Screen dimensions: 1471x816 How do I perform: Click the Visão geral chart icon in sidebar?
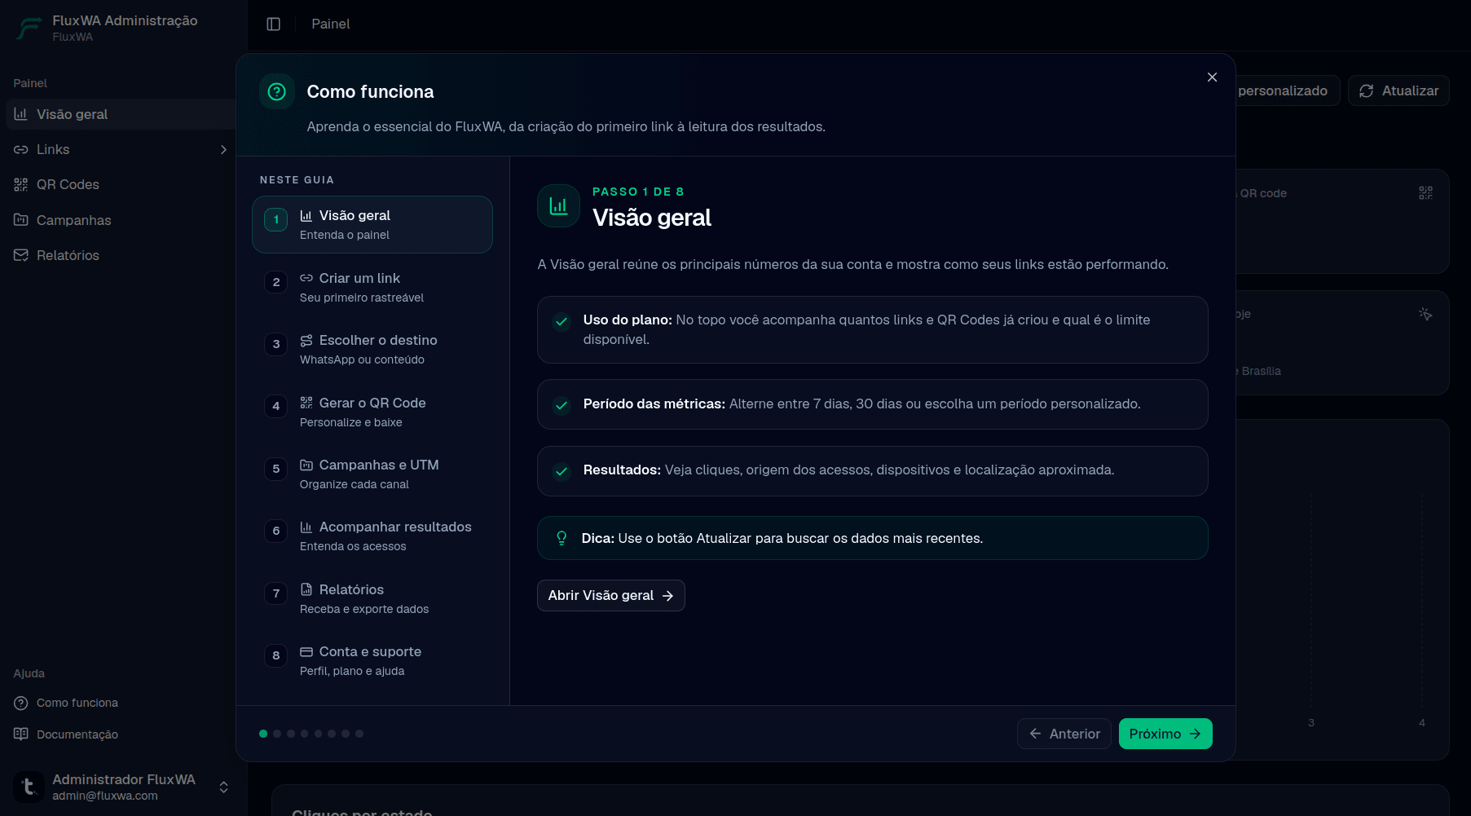pos(21,114)
